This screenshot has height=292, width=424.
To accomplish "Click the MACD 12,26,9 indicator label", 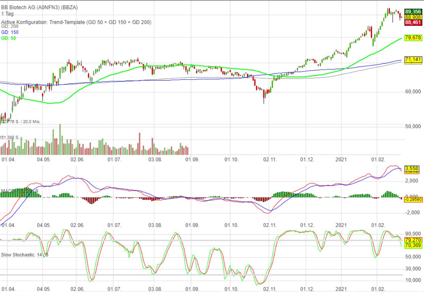I will 19,190.
